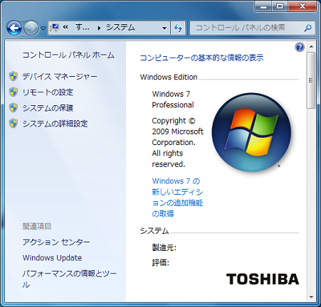Open Windows Update link

pos(52,258)
